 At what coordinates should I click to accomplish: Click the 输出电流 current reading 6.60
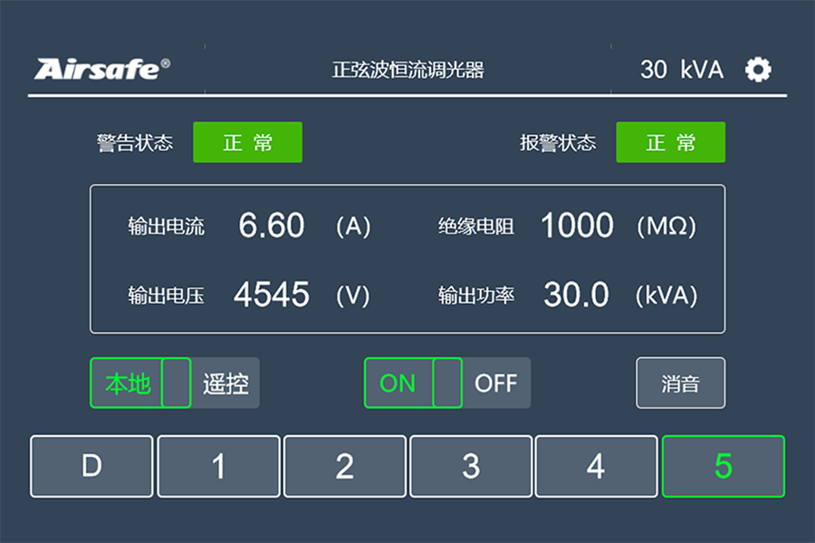click(x=272, y=226)
